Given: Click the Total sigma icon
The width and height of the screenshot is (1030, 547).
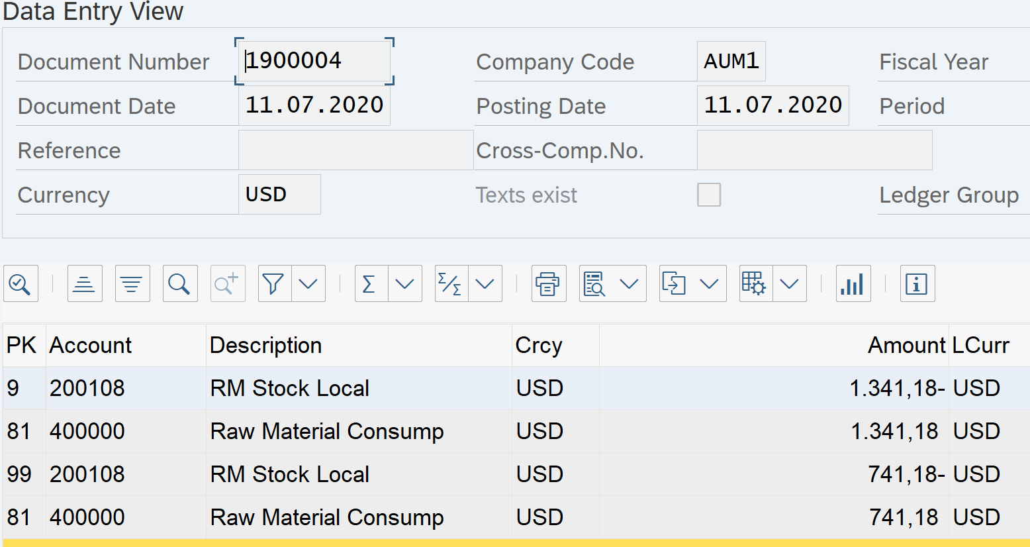Looking at the screenshot, I should click(x=371, y=284).
